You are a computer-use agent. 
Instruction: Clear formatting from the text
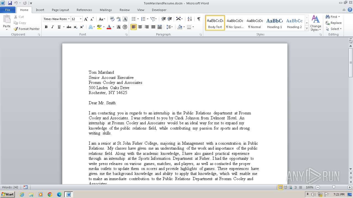click(x=112, y=19)
